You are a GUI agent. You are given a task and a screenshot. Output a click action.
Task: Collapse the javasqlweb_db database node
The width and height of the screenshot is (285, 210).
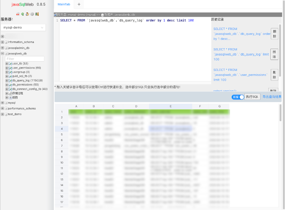click(x=2, y=54)
